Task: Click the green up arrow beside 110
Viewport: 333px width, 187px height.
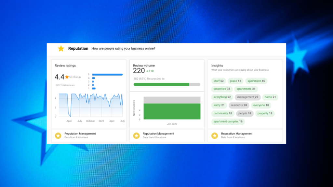Action: 147,71
